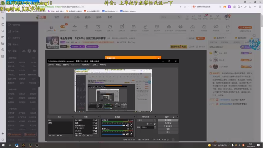Open the car icon in Douyu streamer toolbar

[169, 27]
